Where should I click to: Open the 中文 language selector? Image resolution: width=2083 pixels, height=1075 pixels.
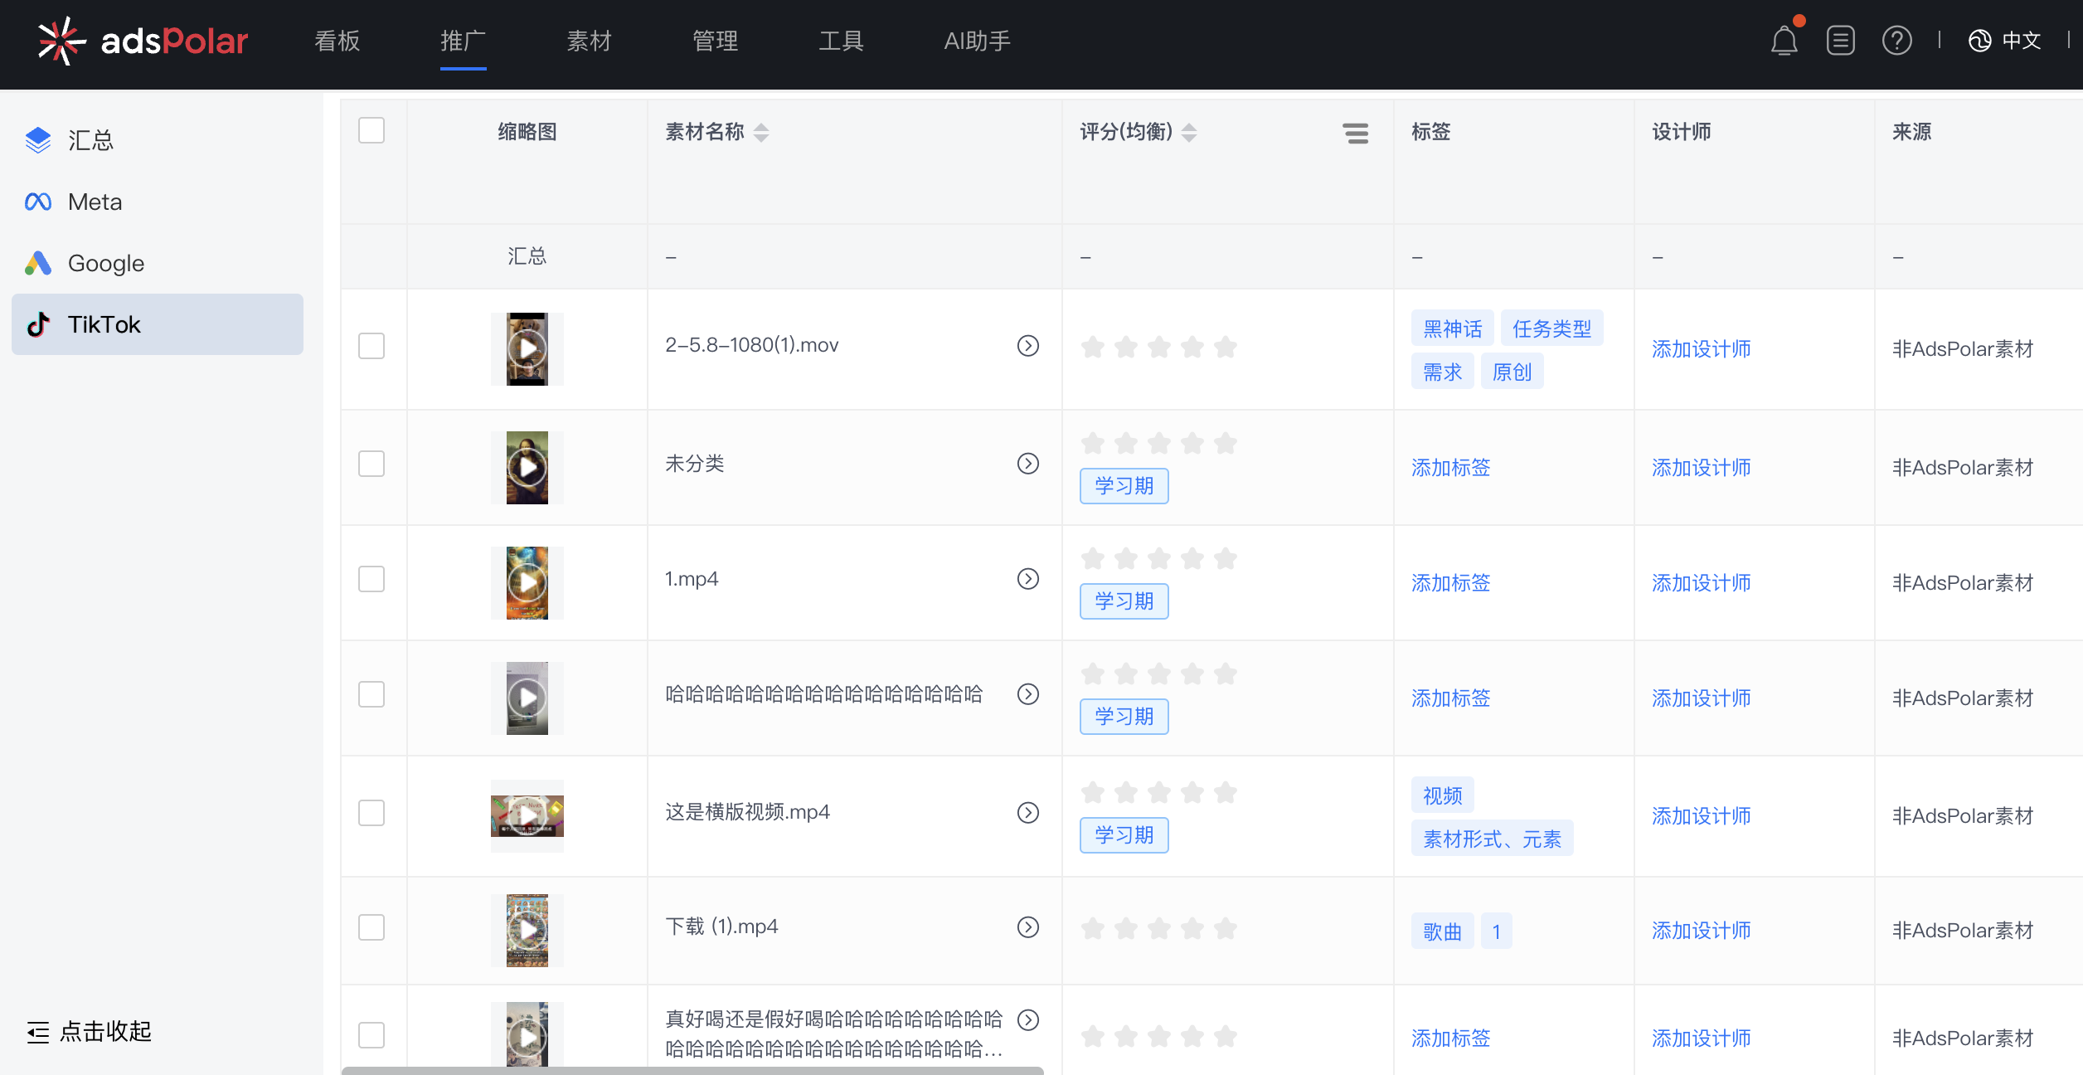click(2005, 41)
